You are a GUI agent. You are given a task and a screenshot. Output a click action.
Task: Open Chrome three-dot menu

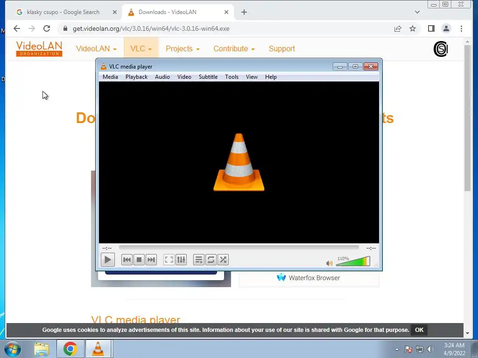tap(461, 28)
